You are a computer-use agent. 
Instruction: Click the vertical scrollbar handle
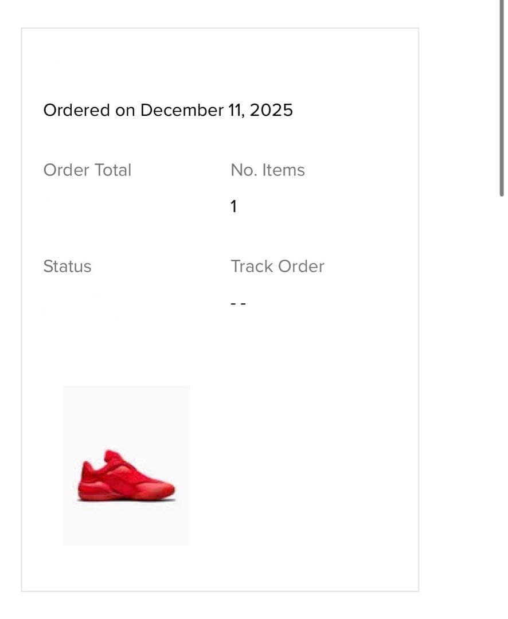click(x=502, y=97)
